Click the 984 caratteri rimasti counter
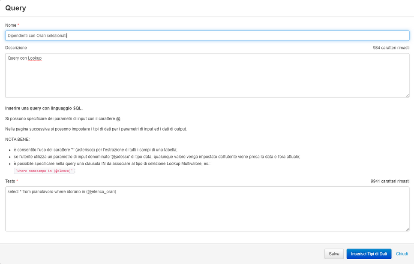This screenshot has height=264, width=414. (x=391, y=48)
